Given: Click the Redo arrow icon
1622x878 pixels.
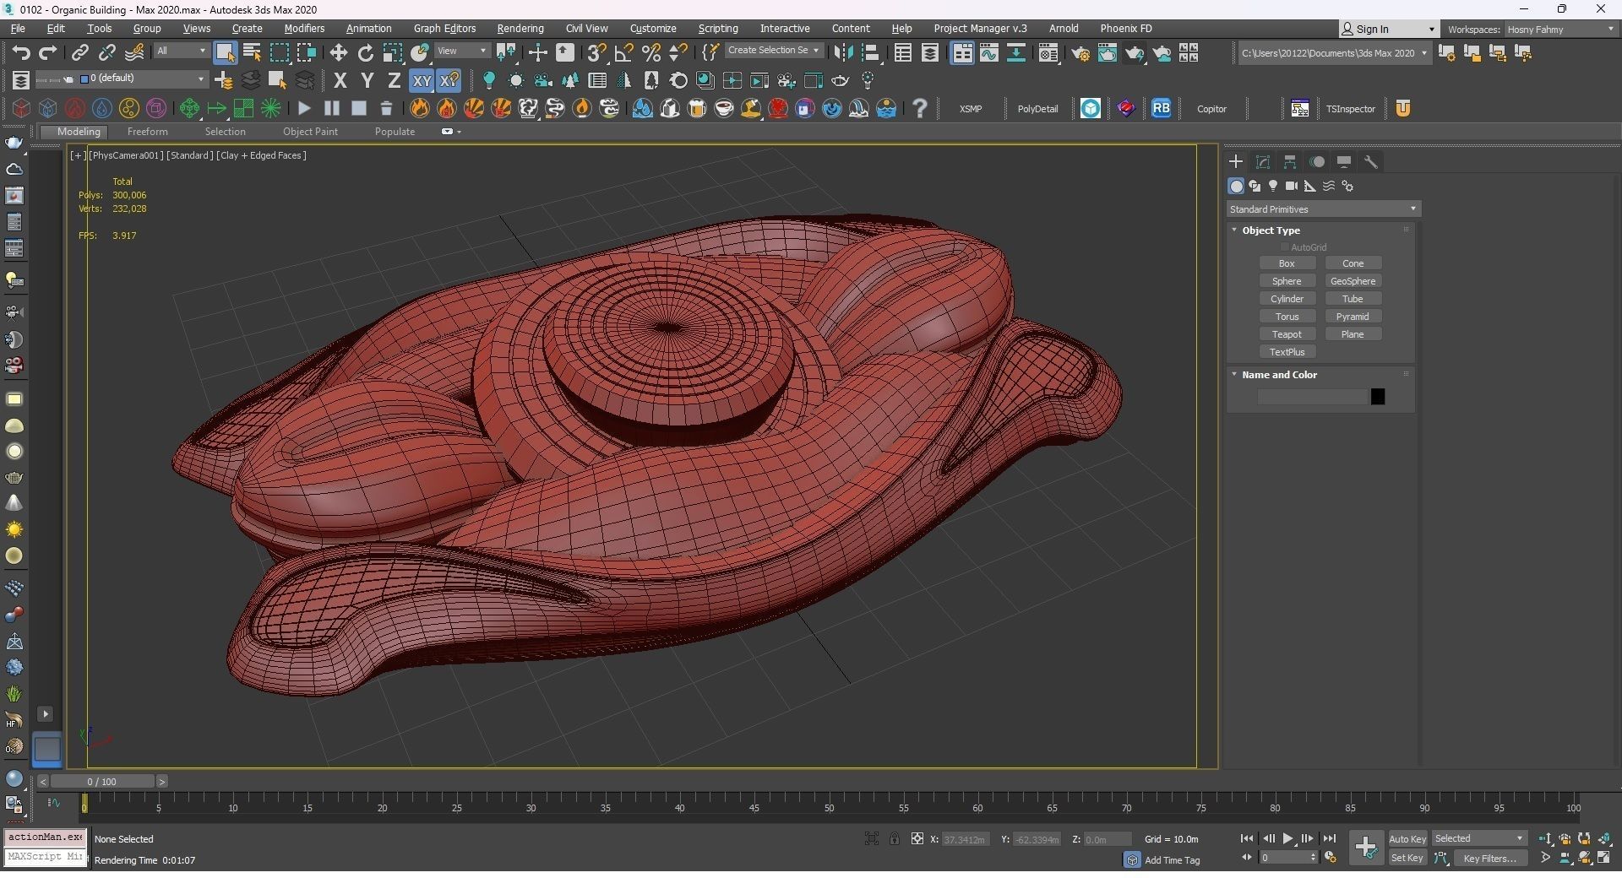Looking at the screenshot, I should point(48,52).
